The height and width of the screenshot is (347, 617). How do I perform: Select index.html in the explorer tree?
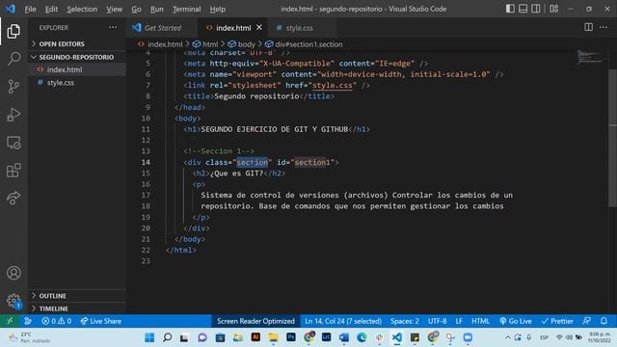pos(77,69)
